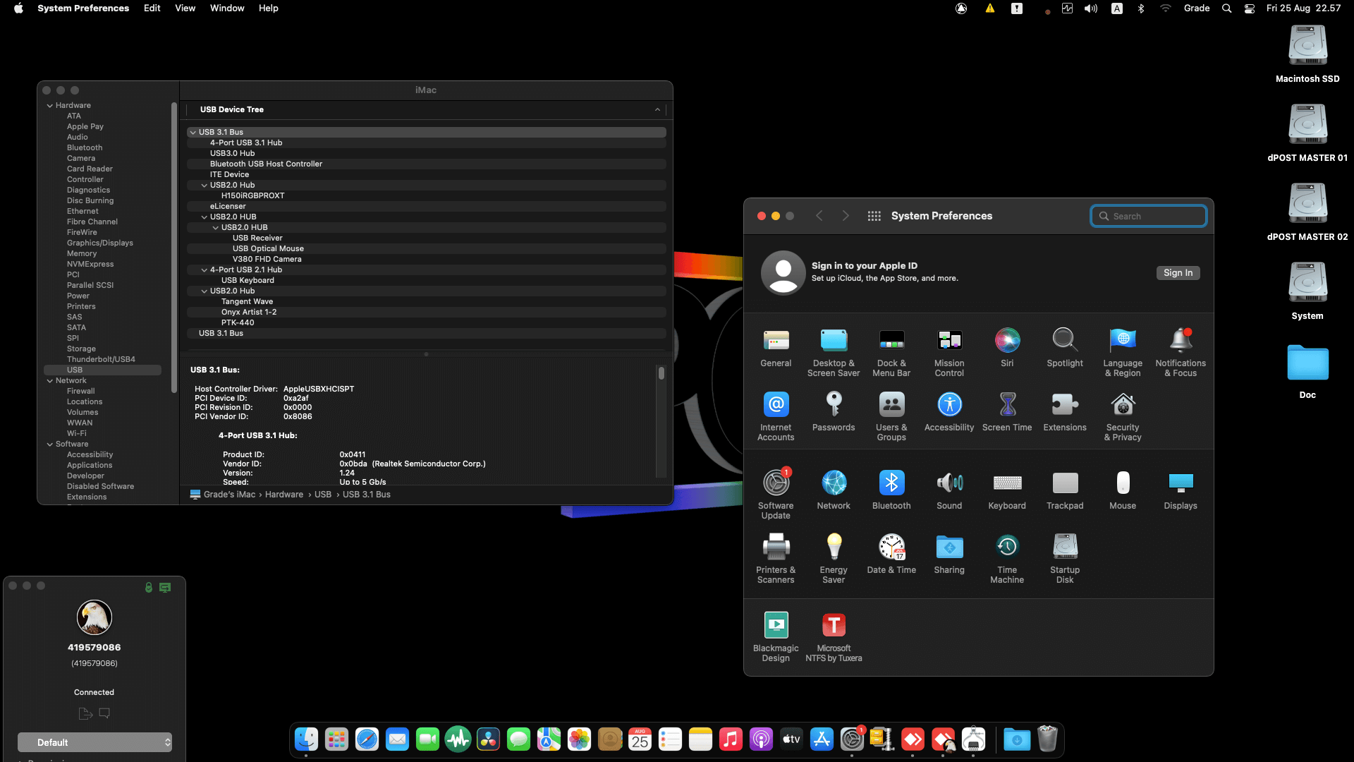Select Thunderbolt/USB4 in hardware sidebar

(101, 360)
